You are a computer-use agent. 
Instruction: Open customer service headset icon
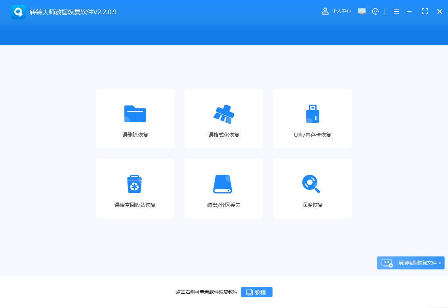click(375, 11)
